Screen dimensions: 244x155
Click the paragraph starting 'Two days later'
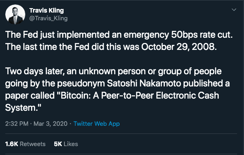(118, 89)
